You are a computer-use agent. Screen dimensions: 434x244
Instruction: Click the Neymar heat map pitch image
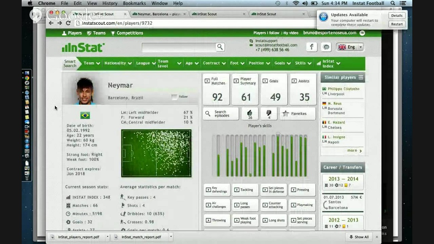156,153
